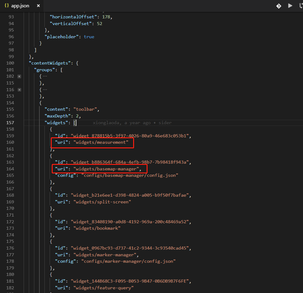Click the curly braces JSON file icon
303x293 pixels.
[7, 6]
